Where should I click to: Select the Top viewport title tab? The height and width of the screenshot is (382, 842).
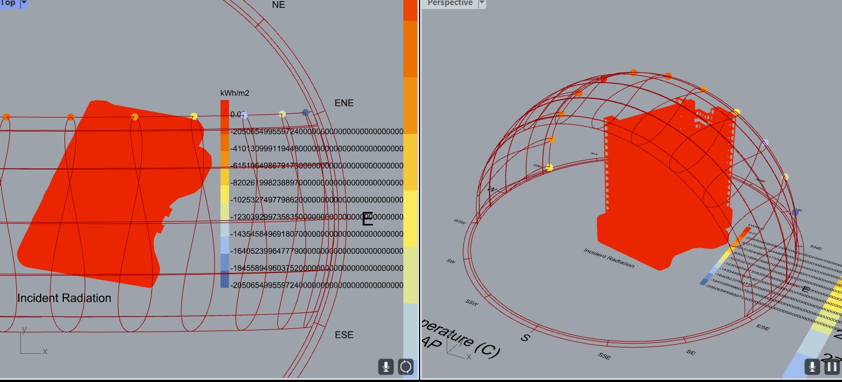click(x=9, y=3)
